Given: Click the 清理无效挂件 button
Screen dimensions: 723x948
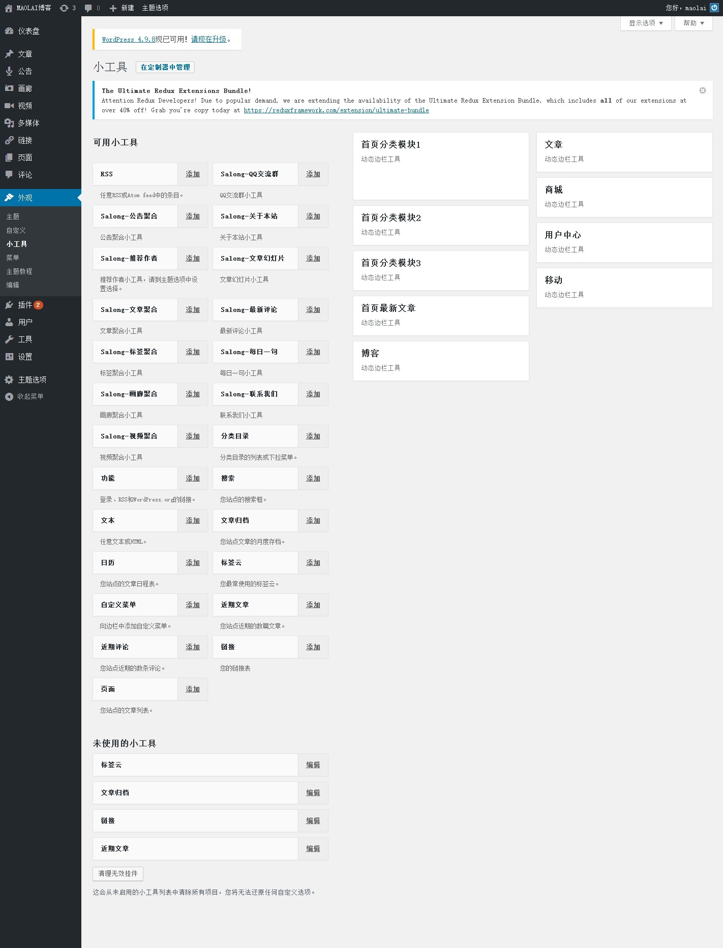Looking at the screenshot, I should pyautogui.click(x=118, y=874).
